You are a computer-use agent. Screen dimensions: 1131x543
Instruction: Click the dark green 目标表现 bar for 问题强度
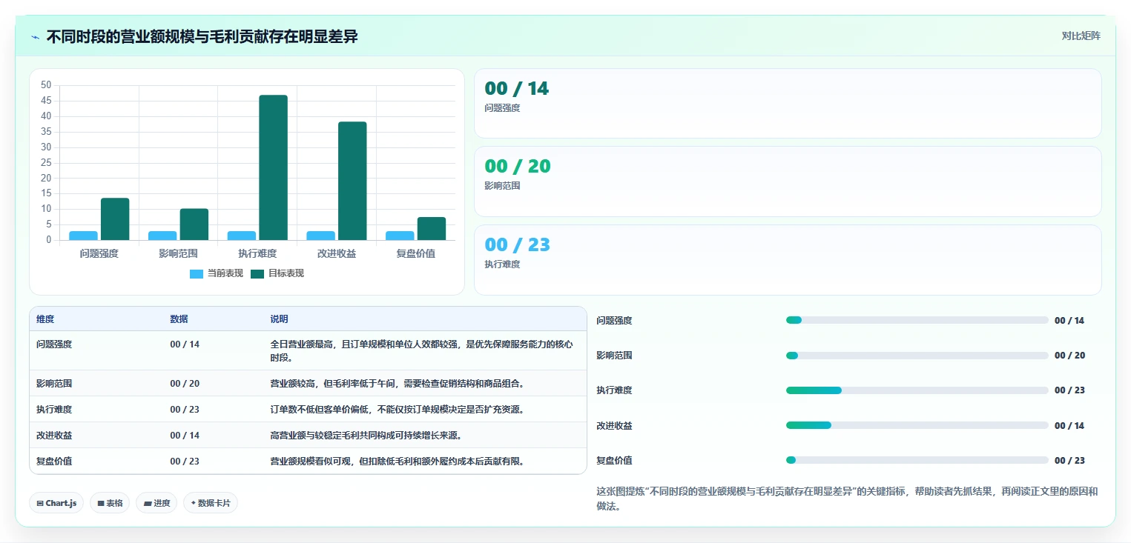tap(115, 219)
